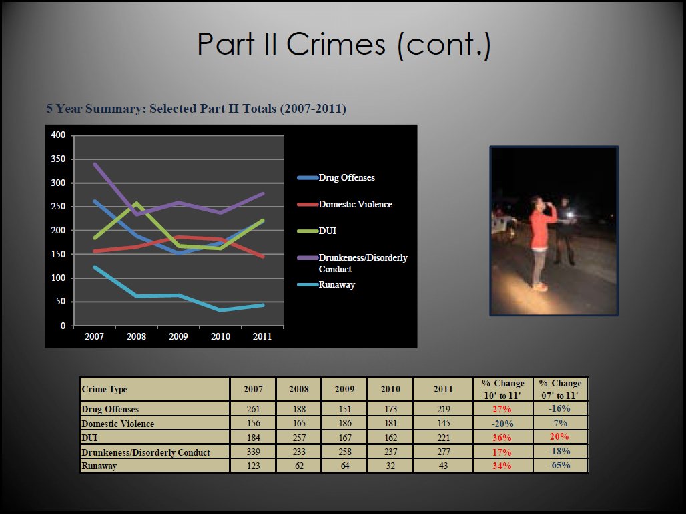Click the cyan Runaway legend line swatch
Viewport: 686px width, 515px height.
point(308,285)
